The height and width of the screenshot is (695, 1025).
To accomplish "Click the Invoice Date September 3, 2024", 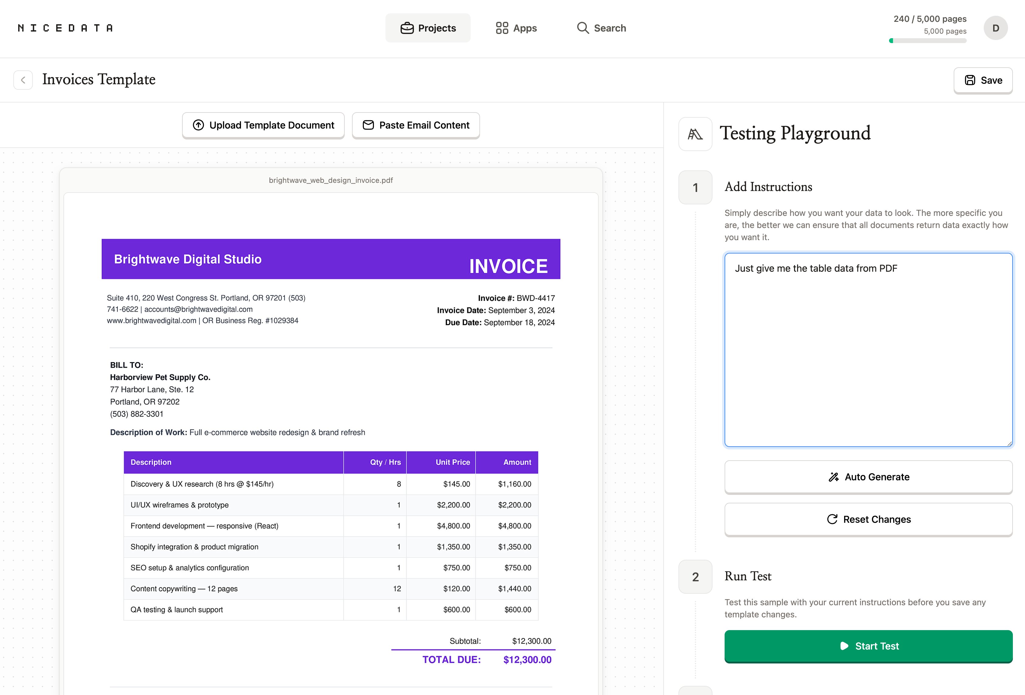I will [x=496, y=310].
